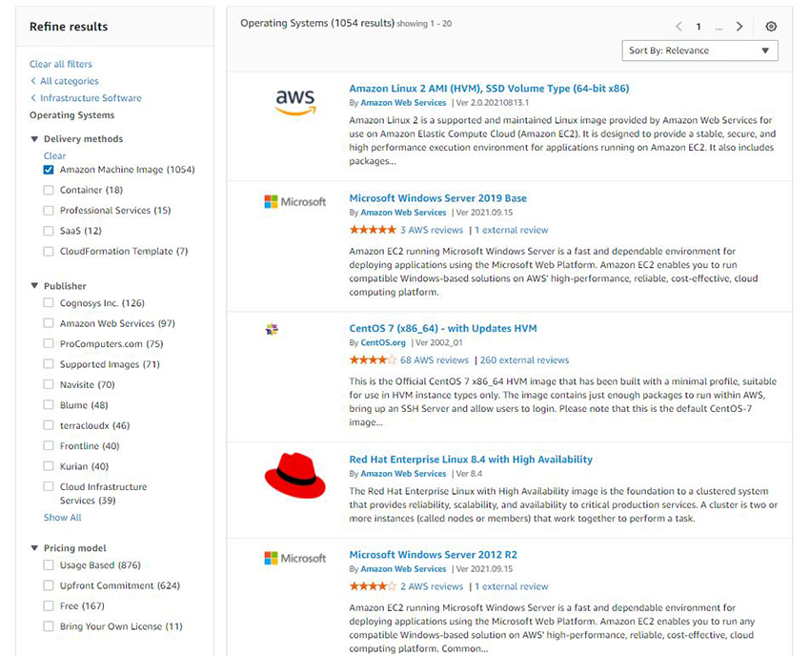Screen dimensions: 810x656
Task: Open the results settings gear icon
Action: [x=771, y=27]
